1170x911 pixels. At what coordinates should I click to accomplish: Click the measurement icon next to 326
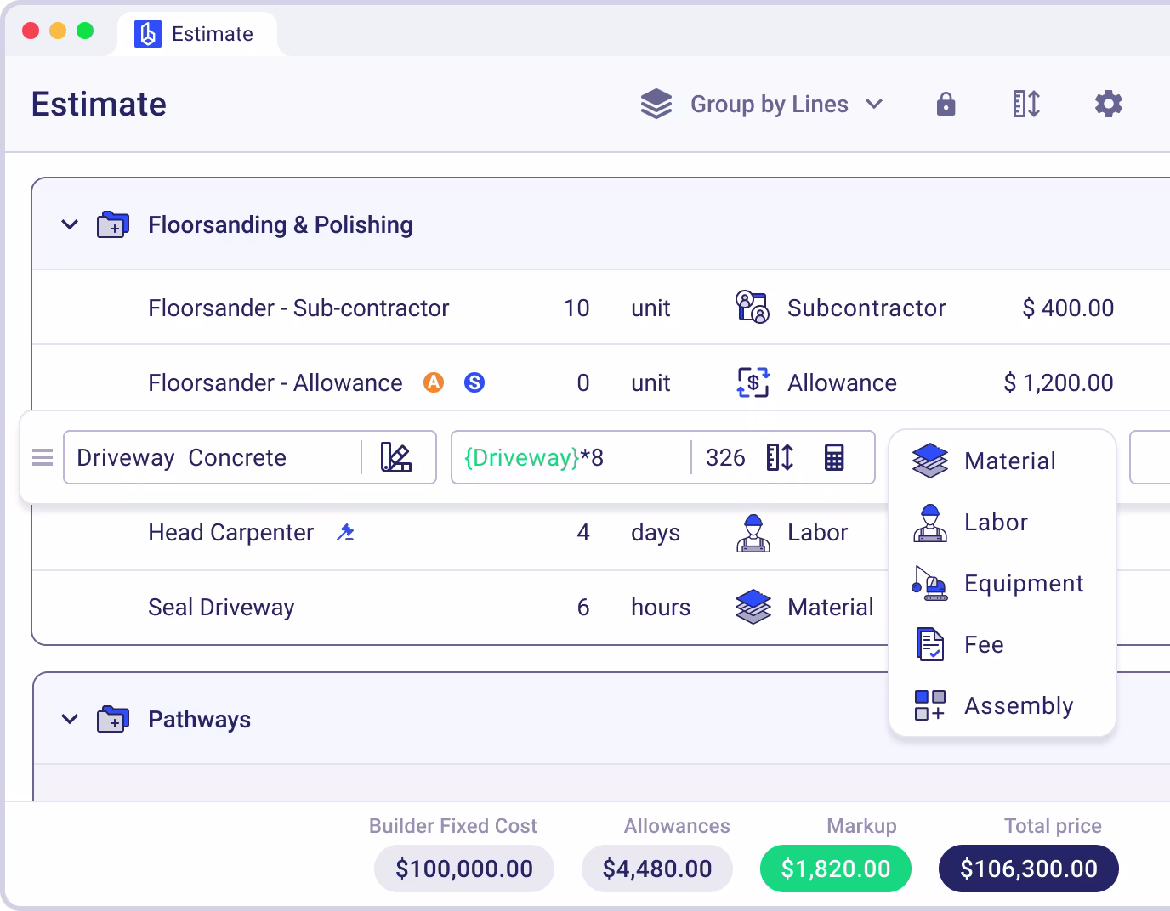[x=780, y=457]
